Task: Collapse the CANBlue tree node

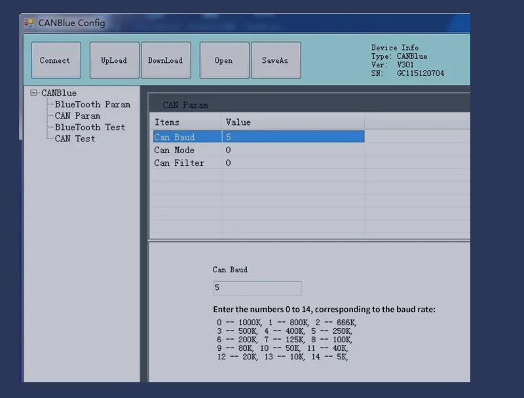Action: pyautogui.click(x=33, y=92)
